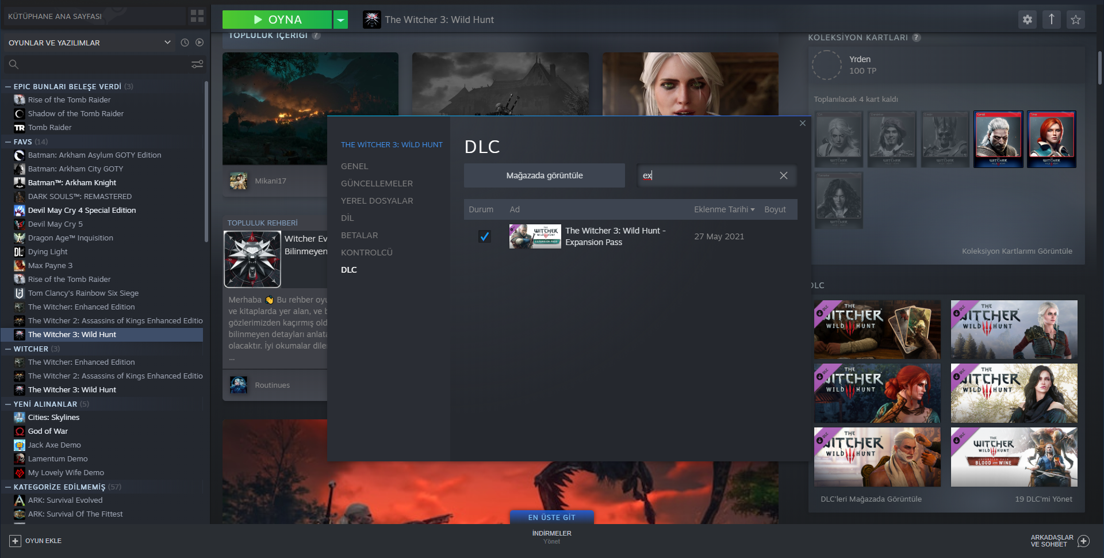Sort DLC list by Eklenme Tarihi
1104x558 pixels.
(724, 209)
